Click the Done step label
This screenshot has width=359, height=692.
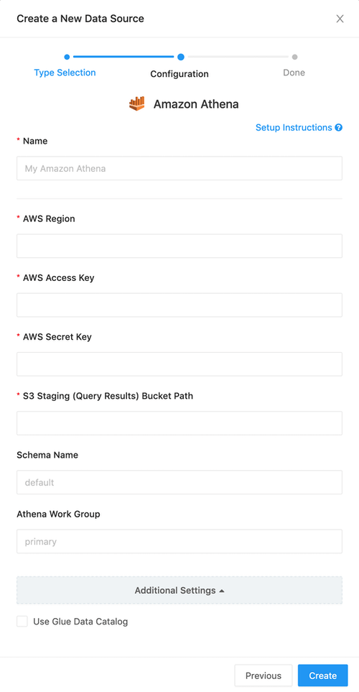[294, 73]
